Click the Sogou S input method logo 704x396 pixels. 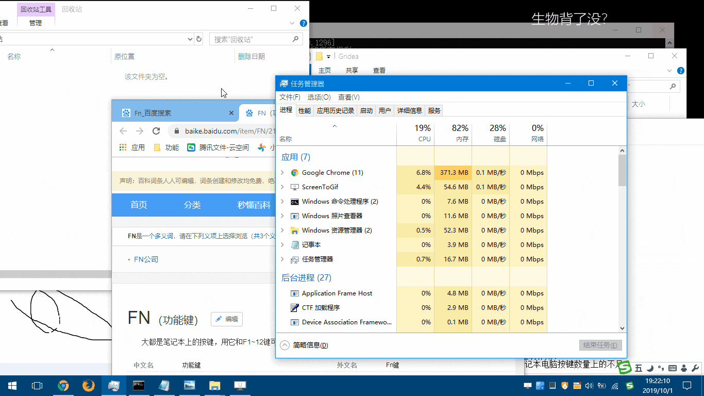625,368
